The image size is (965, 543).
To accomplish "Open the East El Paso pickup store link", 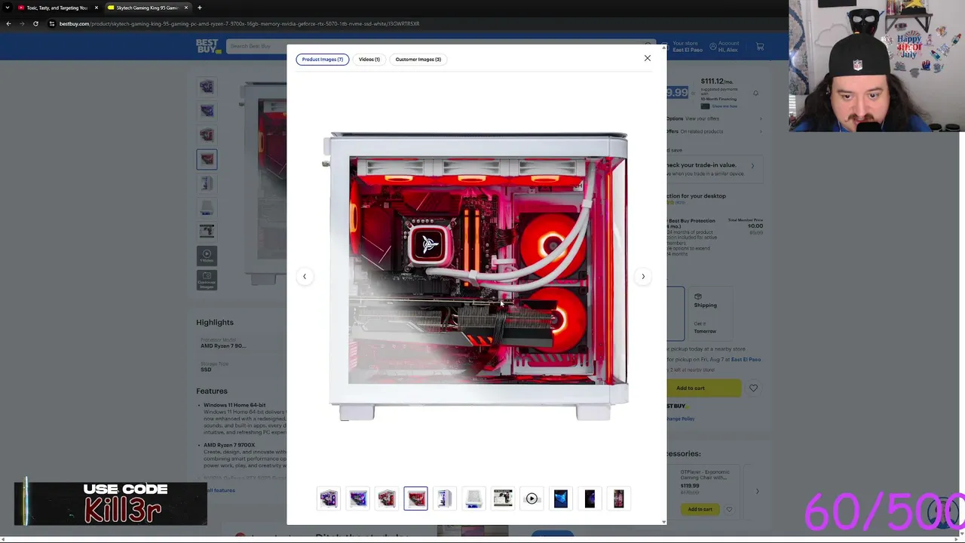I will click(746, 359).
